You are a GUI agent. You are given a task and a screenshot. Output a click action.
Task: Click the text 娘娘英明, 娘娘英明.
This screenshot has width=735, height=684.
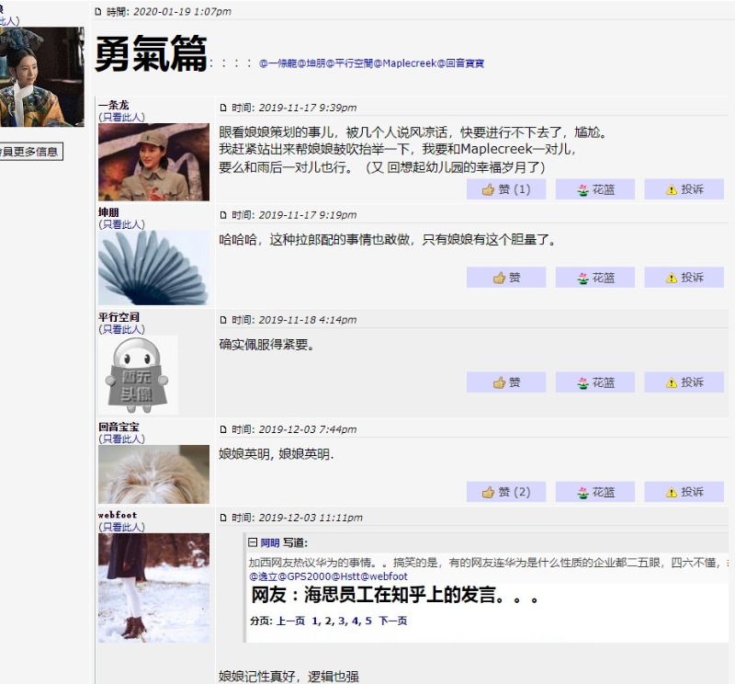[x=277, y=454]
